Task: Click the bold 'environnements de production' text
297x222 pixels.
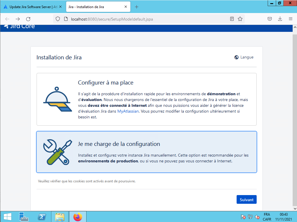Action: tap(108, 161)
